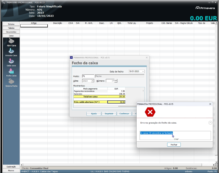219x173 pixels.
Task: Click the Próx. saldo abertura value field
Action: (116, 102)
